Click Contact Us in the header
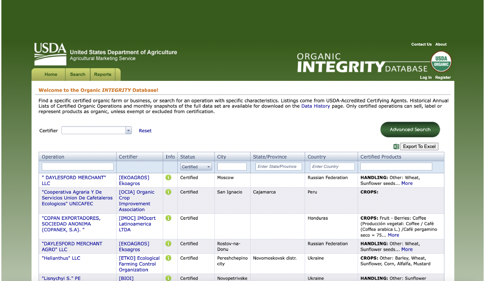Viewport: 485px width, 281px height. point(421,44)
